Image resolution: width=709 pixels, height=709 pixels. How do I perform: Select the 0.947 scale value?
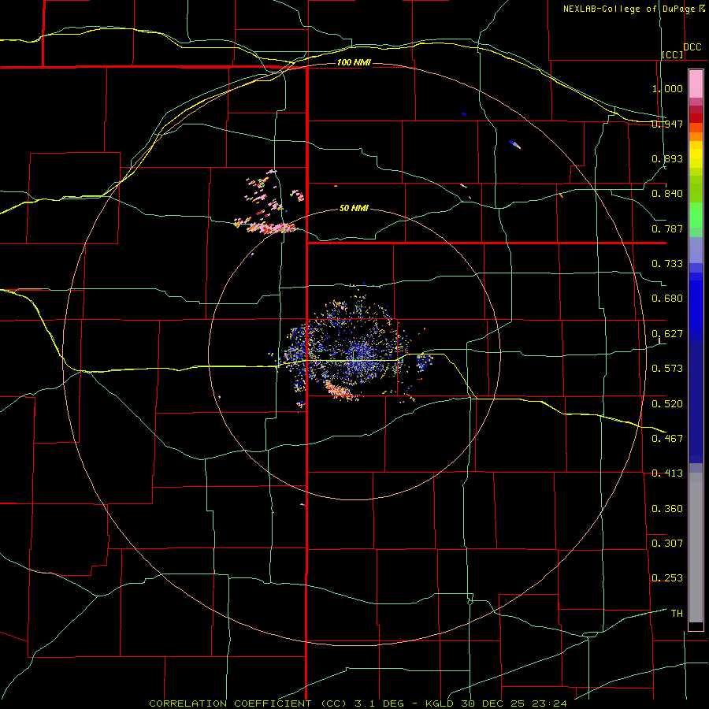pos(667,124)
